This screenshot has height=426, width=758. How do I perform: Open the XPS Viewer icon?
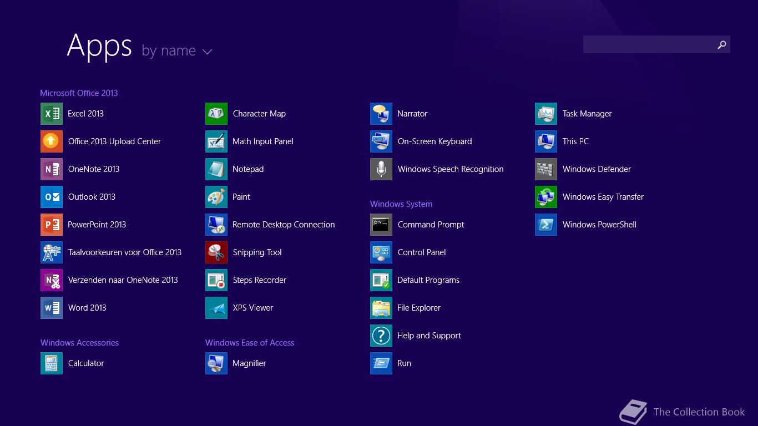[216, 308]
